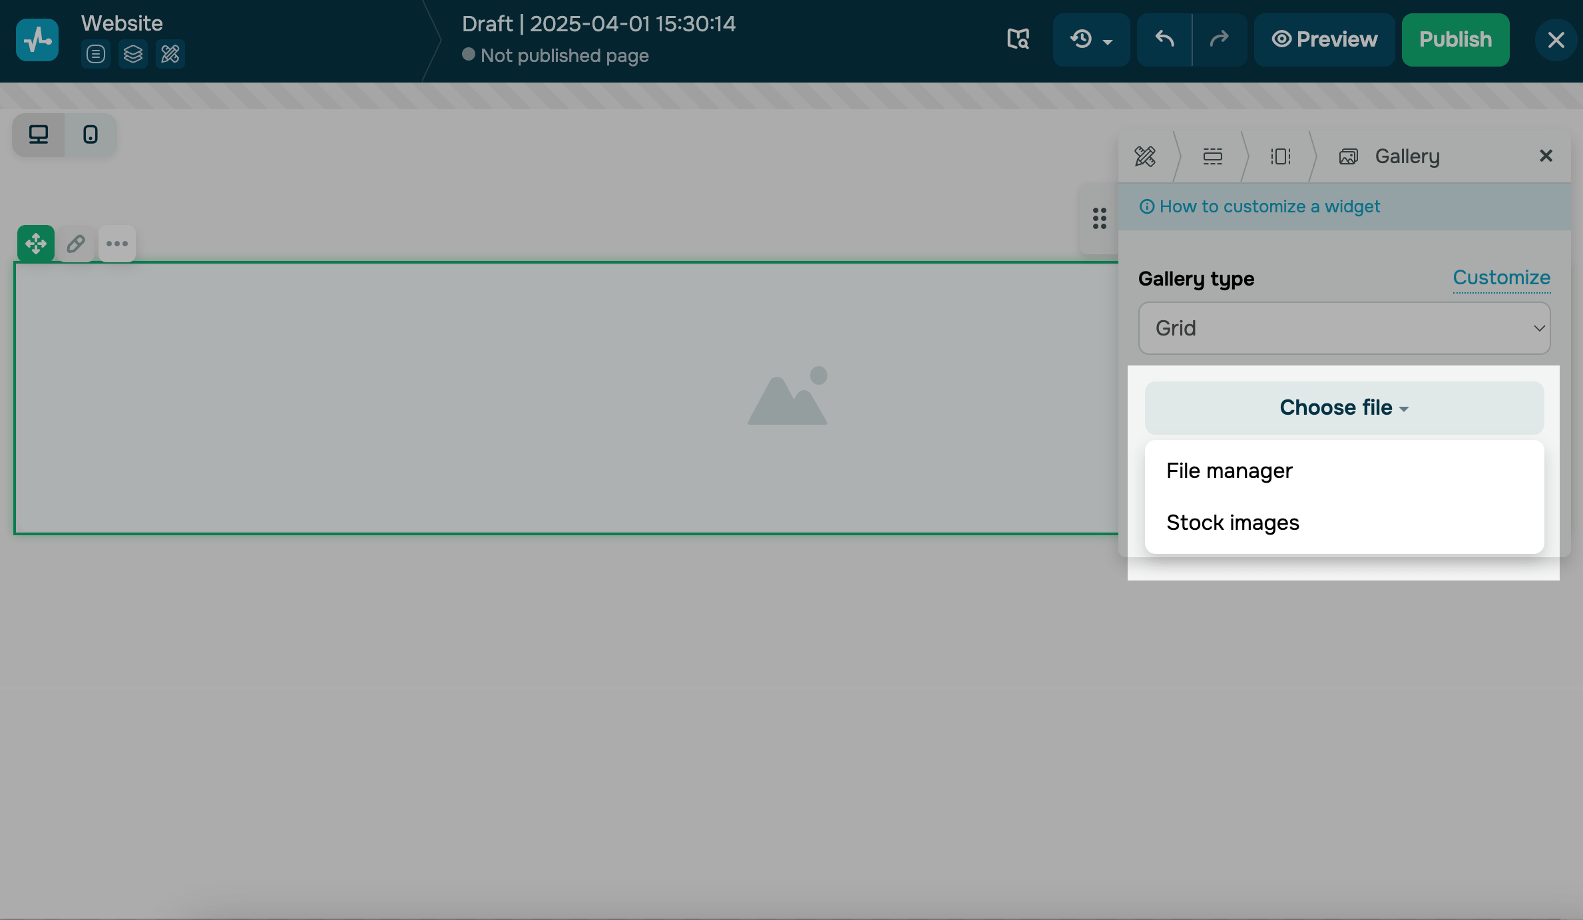Undo the last action
Screen dimensions: 1583x920
1164,39
